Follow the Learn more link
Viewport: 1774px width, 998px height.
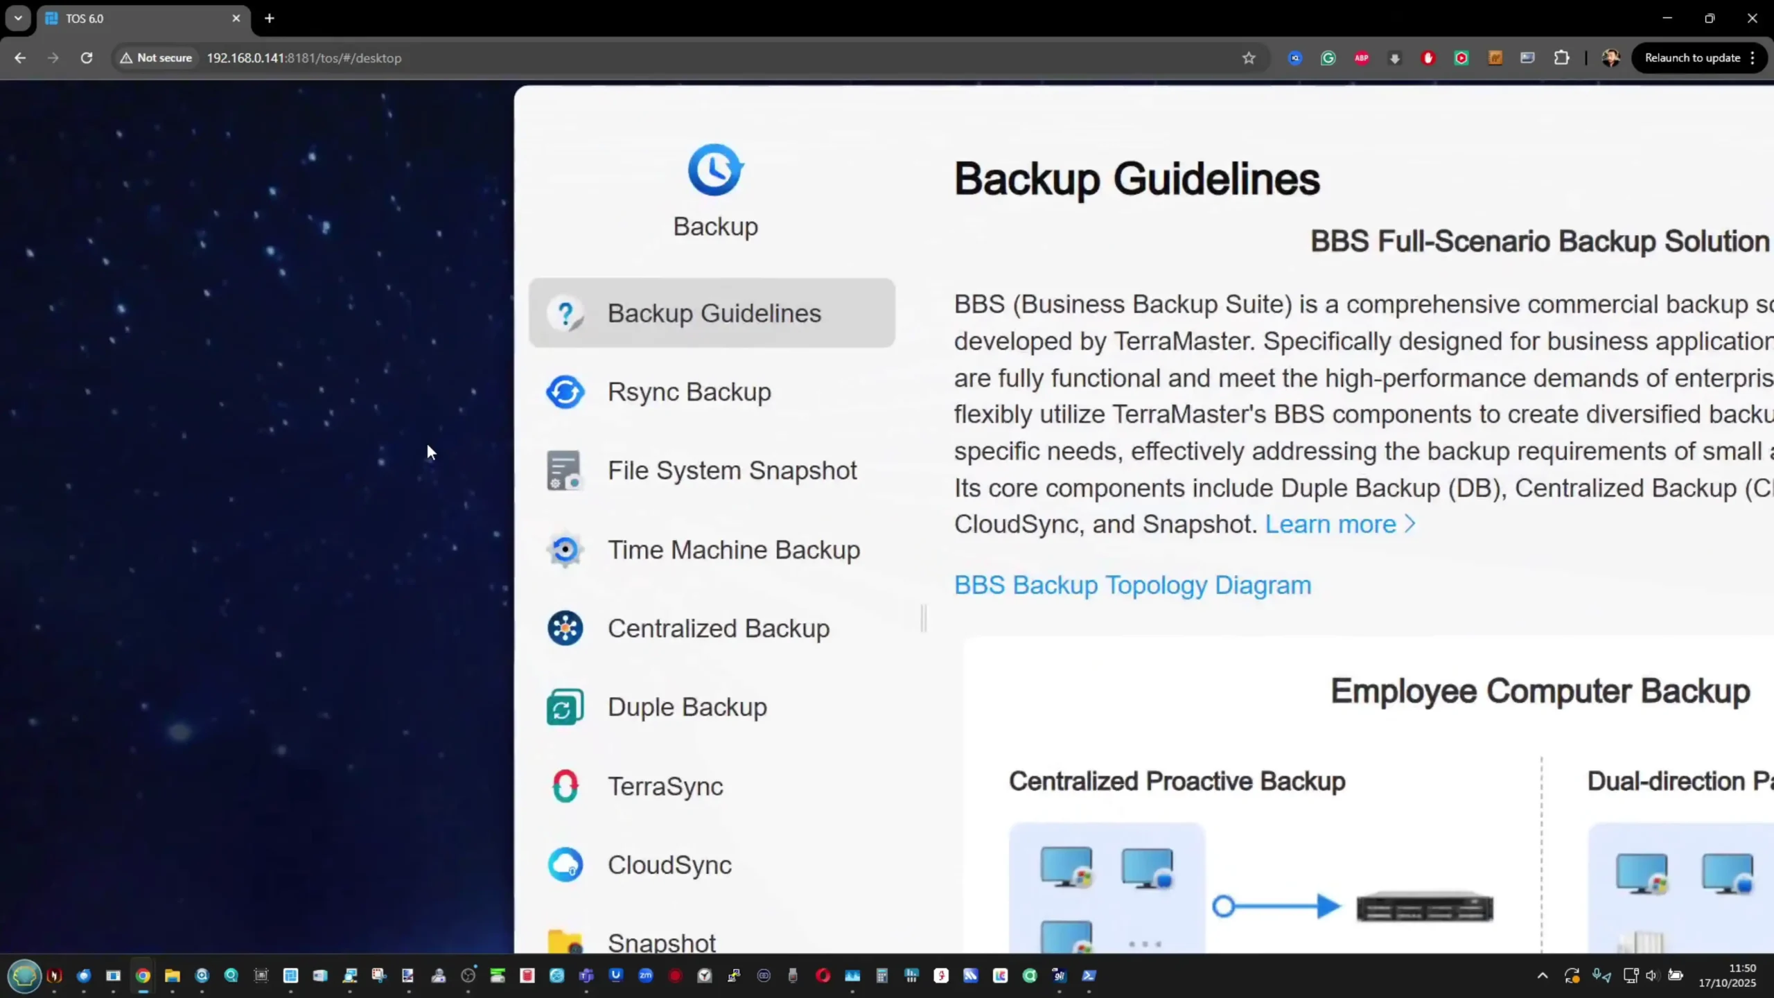coord(1339,525)
